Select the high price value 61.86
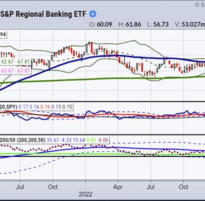 point(133,24)
